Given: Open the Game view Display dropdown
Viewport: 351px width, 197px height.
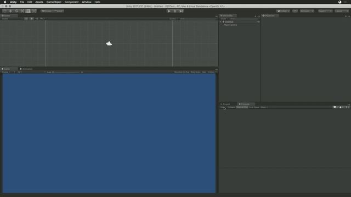Looking at the screenshot, I should [x=8, y=72].
